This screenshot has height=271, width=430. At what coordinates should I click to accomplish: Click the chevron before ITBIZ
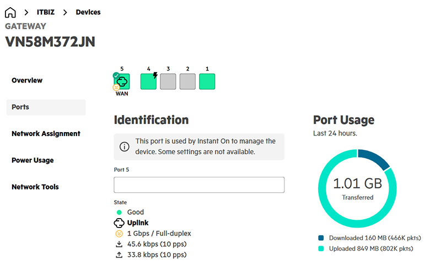(26, 12)
